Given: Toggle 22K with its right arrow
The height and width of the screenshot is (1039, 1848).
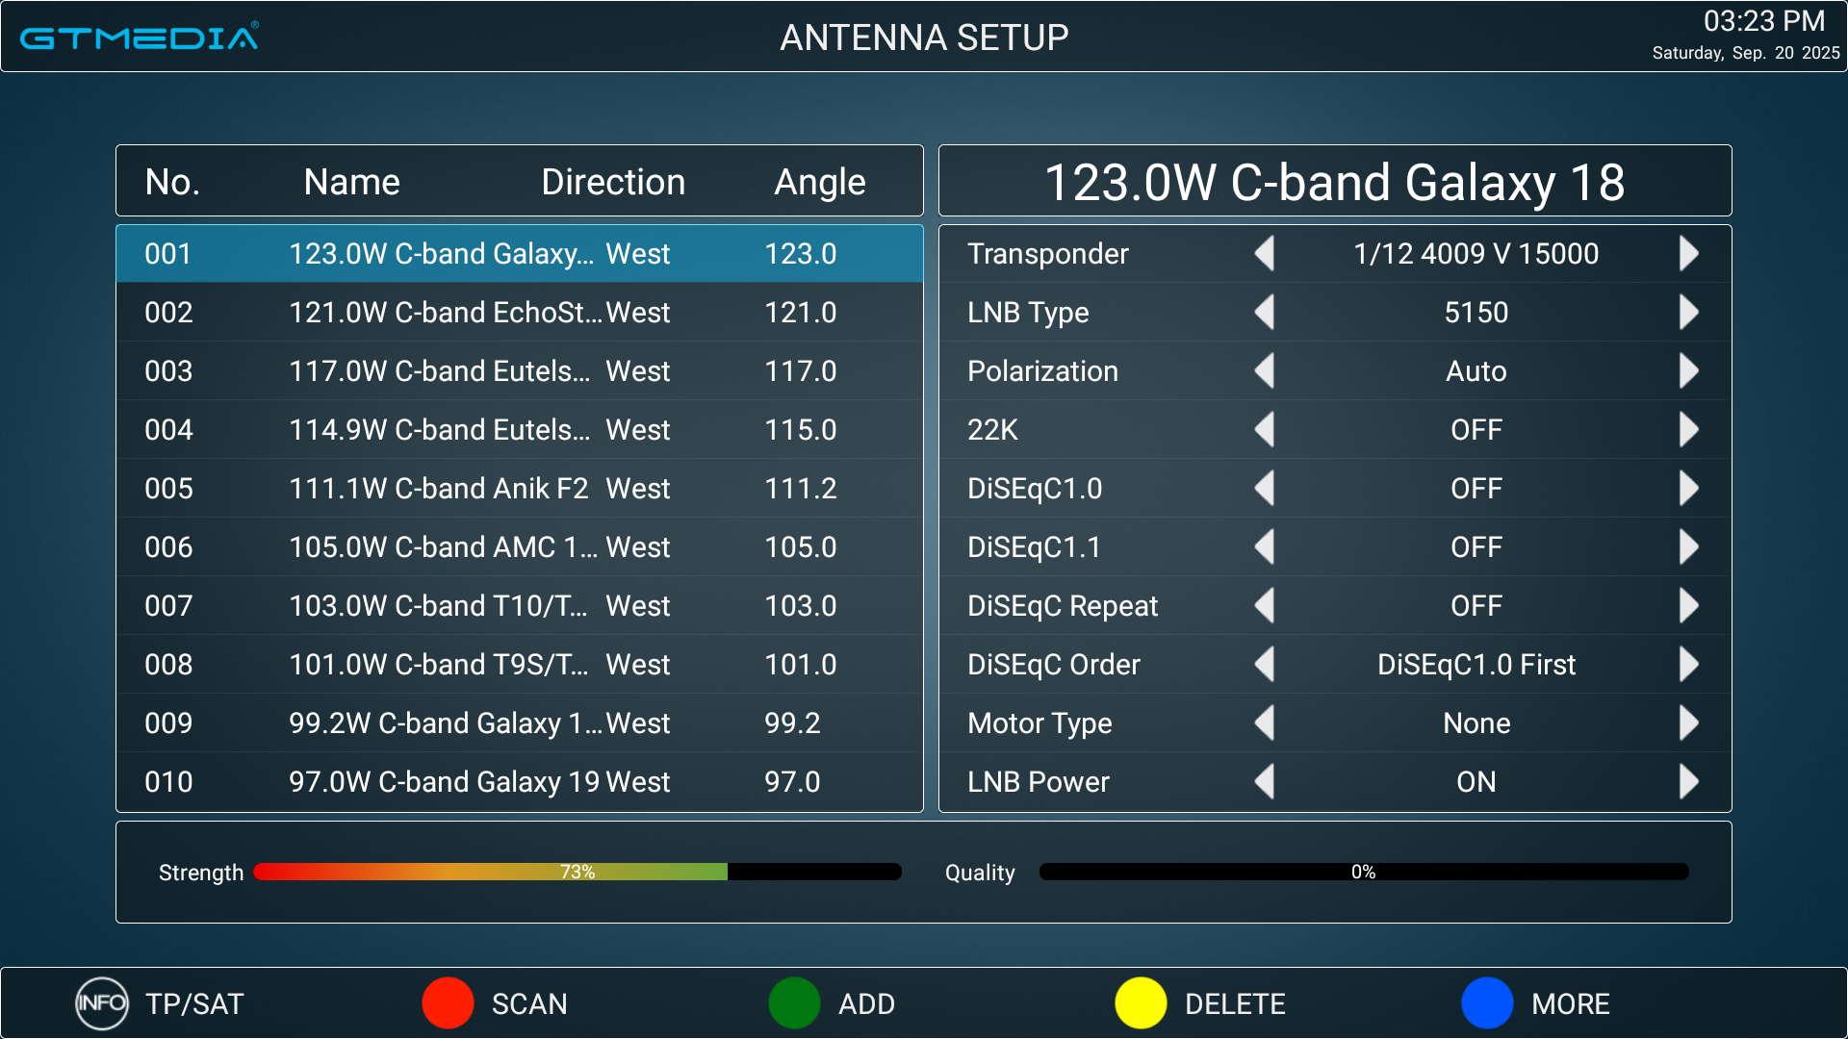Looking at the screenshot, I should coord(1688,430).
